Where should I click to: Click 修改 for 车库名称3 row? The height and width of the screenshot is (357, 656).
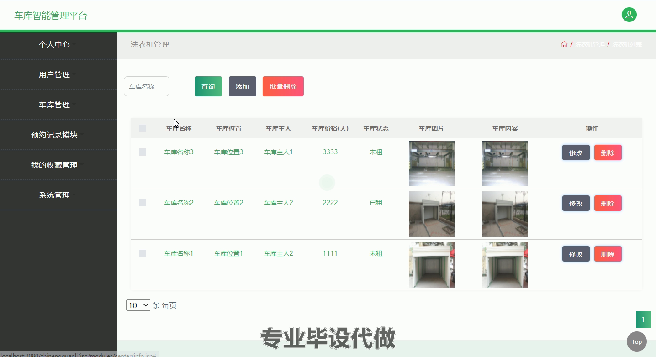coord(576,152)
